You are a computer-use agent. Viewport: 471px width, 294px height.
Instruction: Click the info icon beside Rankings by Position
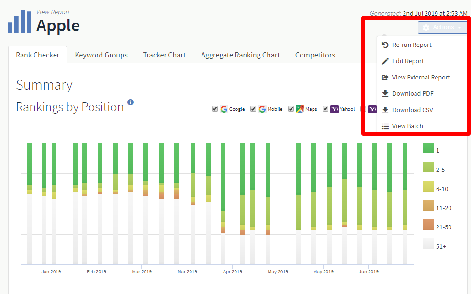tap(130, 102)
